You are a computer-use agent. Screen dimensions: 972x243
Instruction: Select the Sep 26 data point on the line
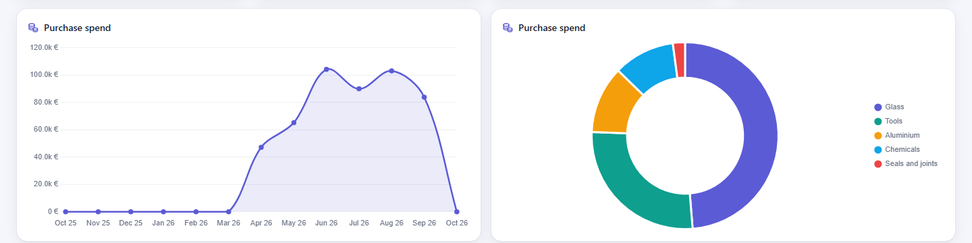pyautogui.click(x=424, y=97)
